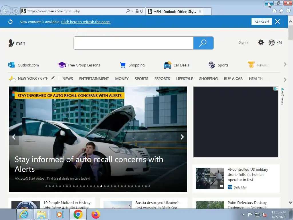Dismiss the new content notification bar
Viewport: 293px width, 220px height.
[278, 21]
